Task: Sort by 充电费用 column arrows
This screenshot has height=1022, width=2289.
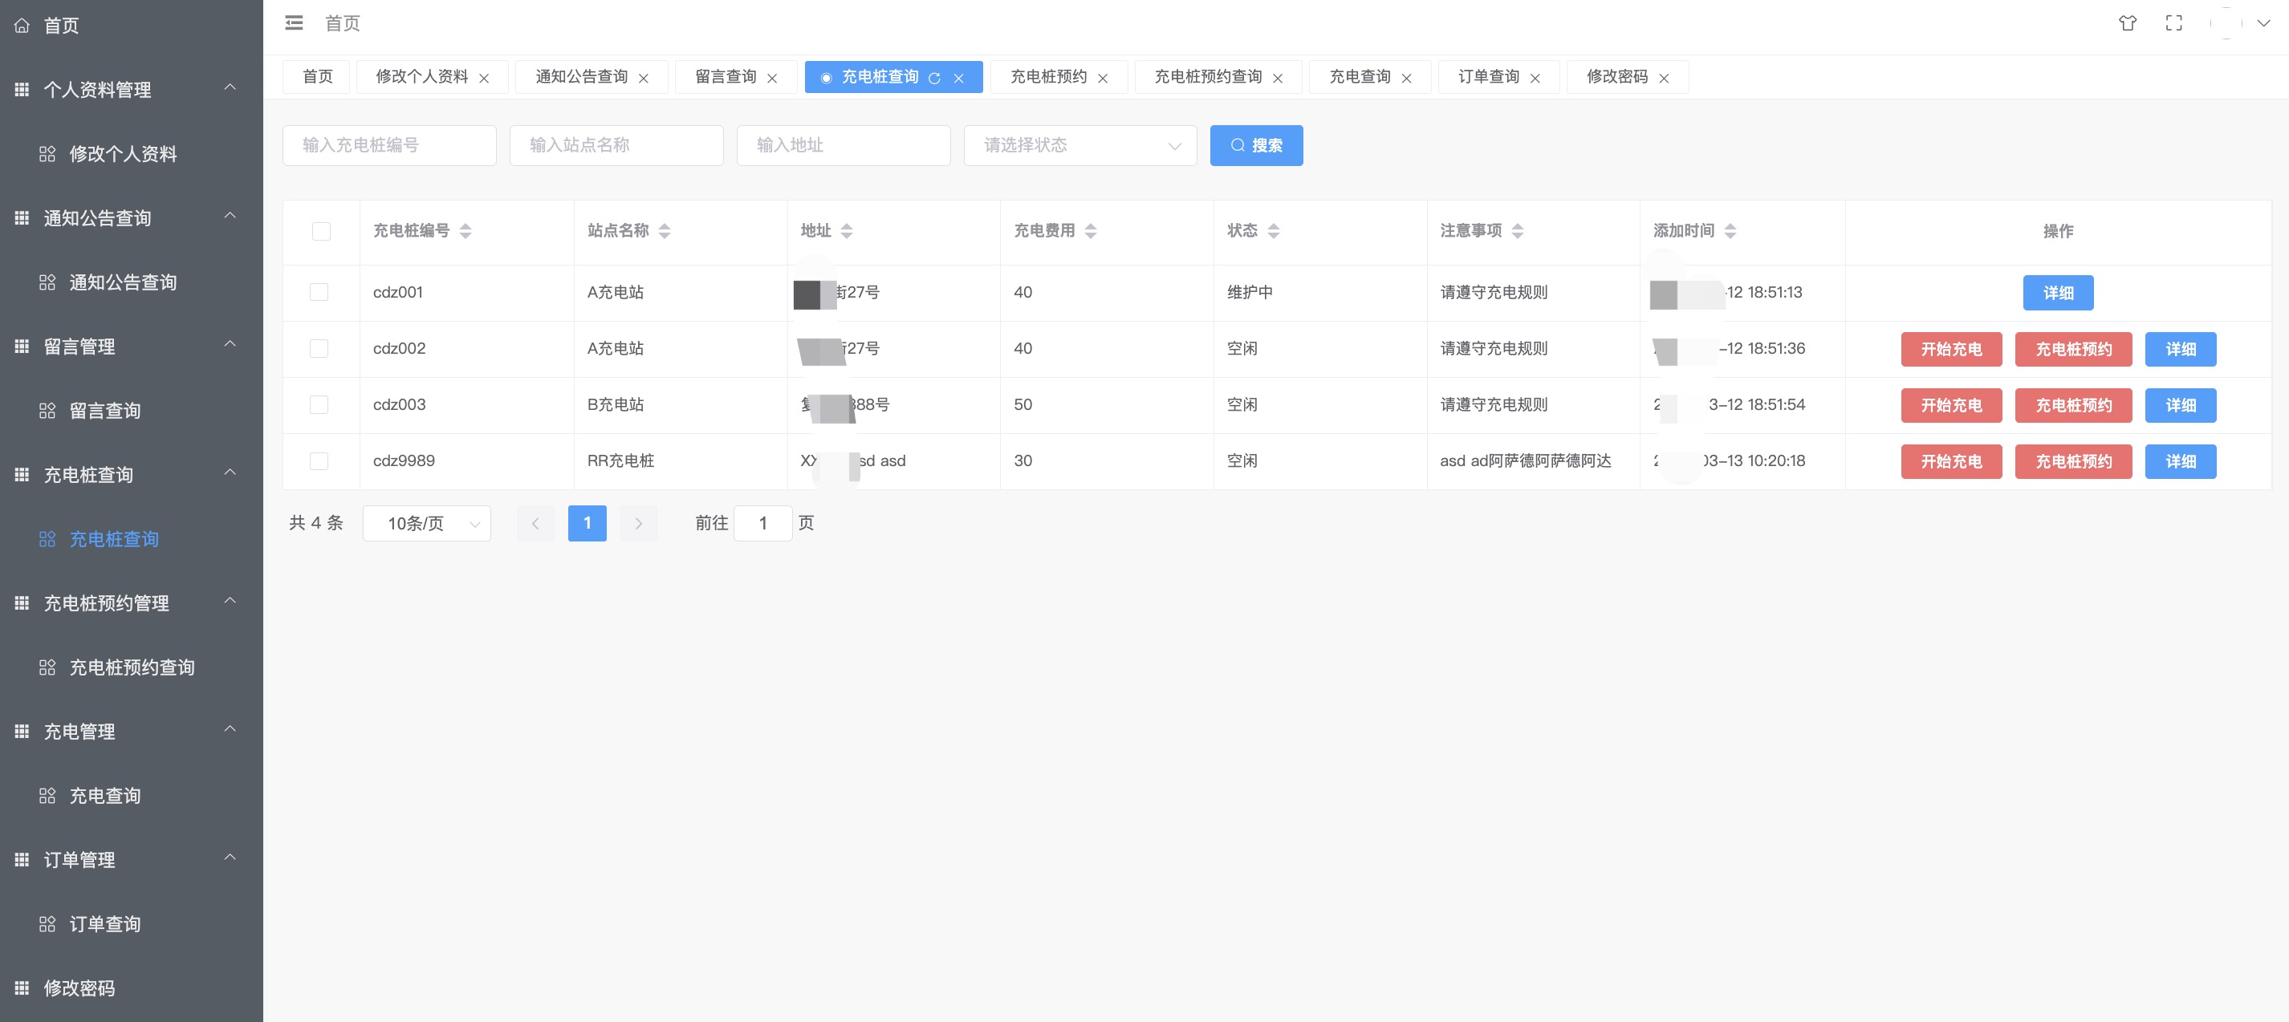Action: click(1092, 231)
